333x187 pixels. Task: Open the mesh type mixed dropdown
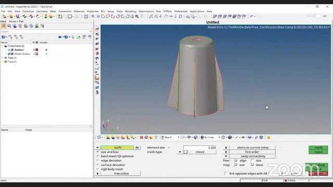[x=180, y=152]
